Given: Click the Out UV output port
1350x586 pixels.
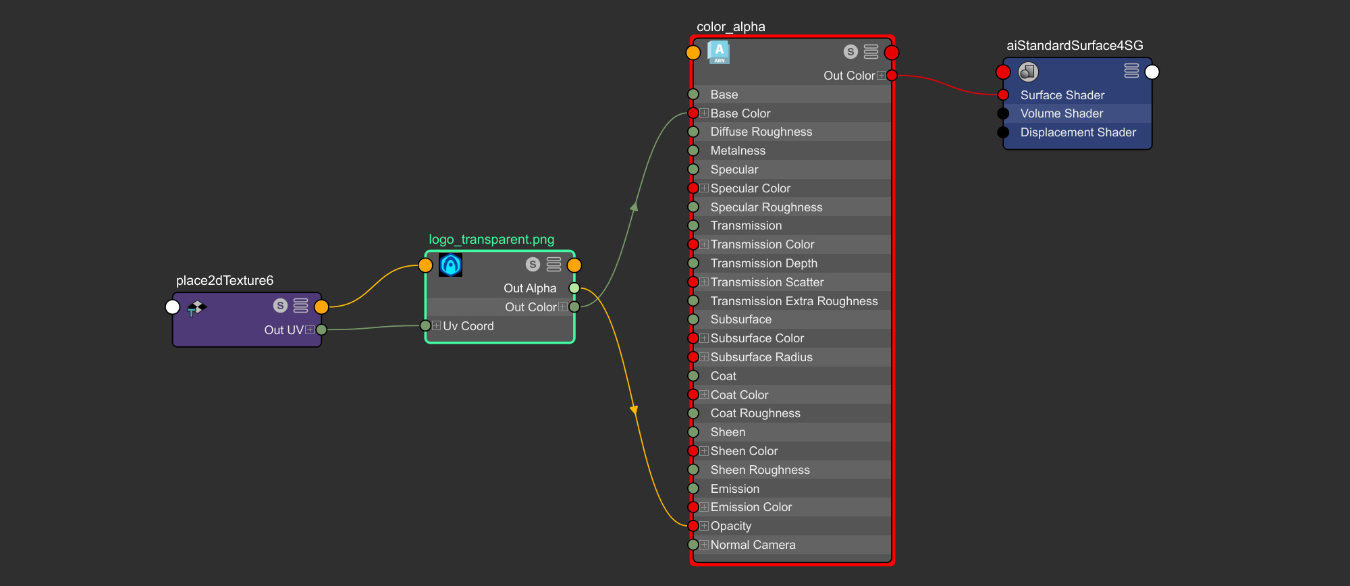Looking at the screenshot, I should coord(321,330).
